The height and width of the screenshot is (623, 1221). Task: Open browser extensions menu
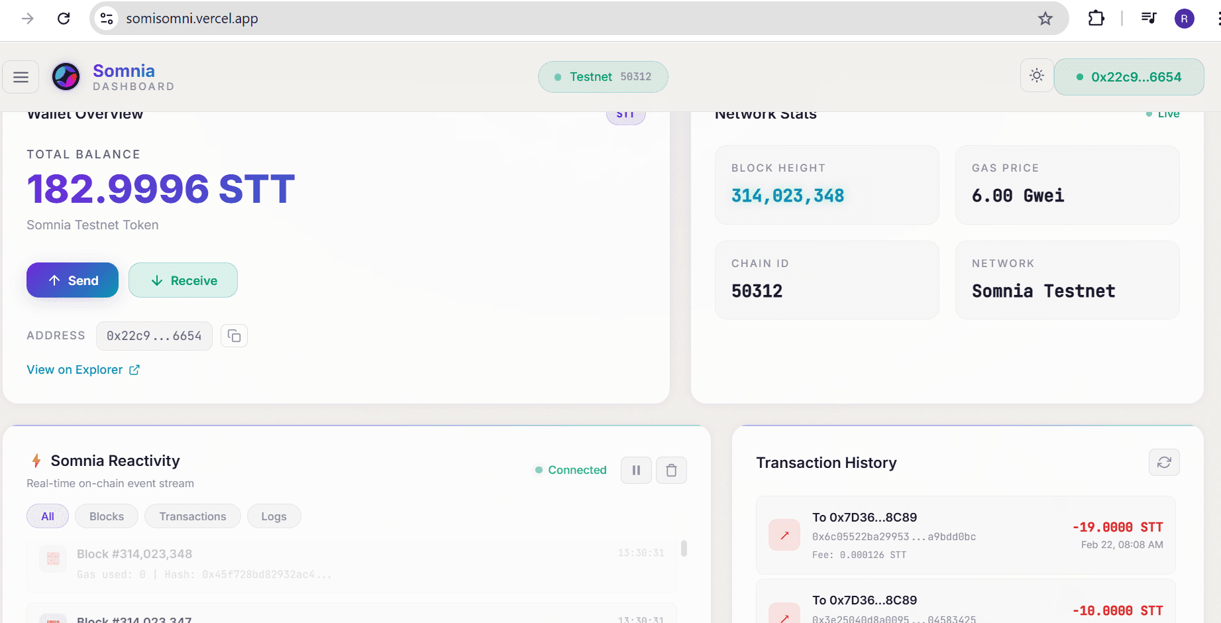point(1096,18)
